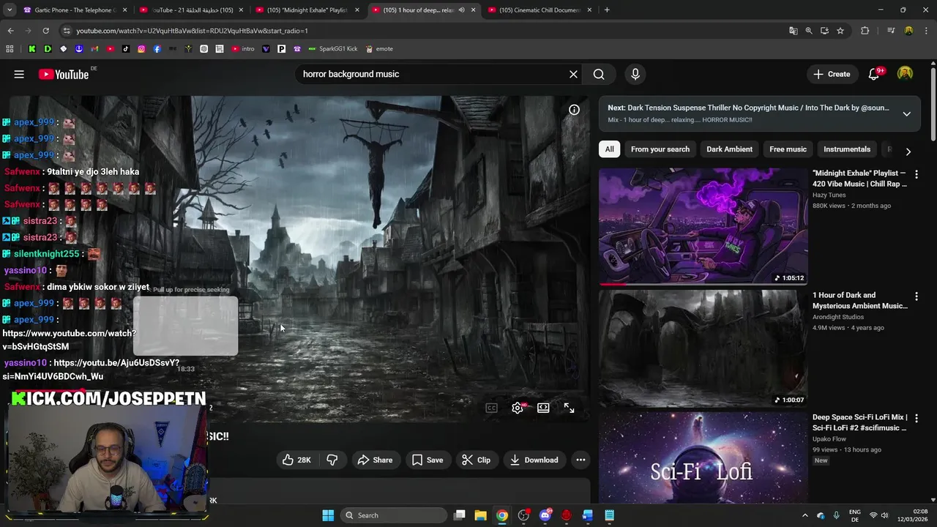Reload the page in Chrome
This screenshot has height=527, width=937.
tap(45, 31)
